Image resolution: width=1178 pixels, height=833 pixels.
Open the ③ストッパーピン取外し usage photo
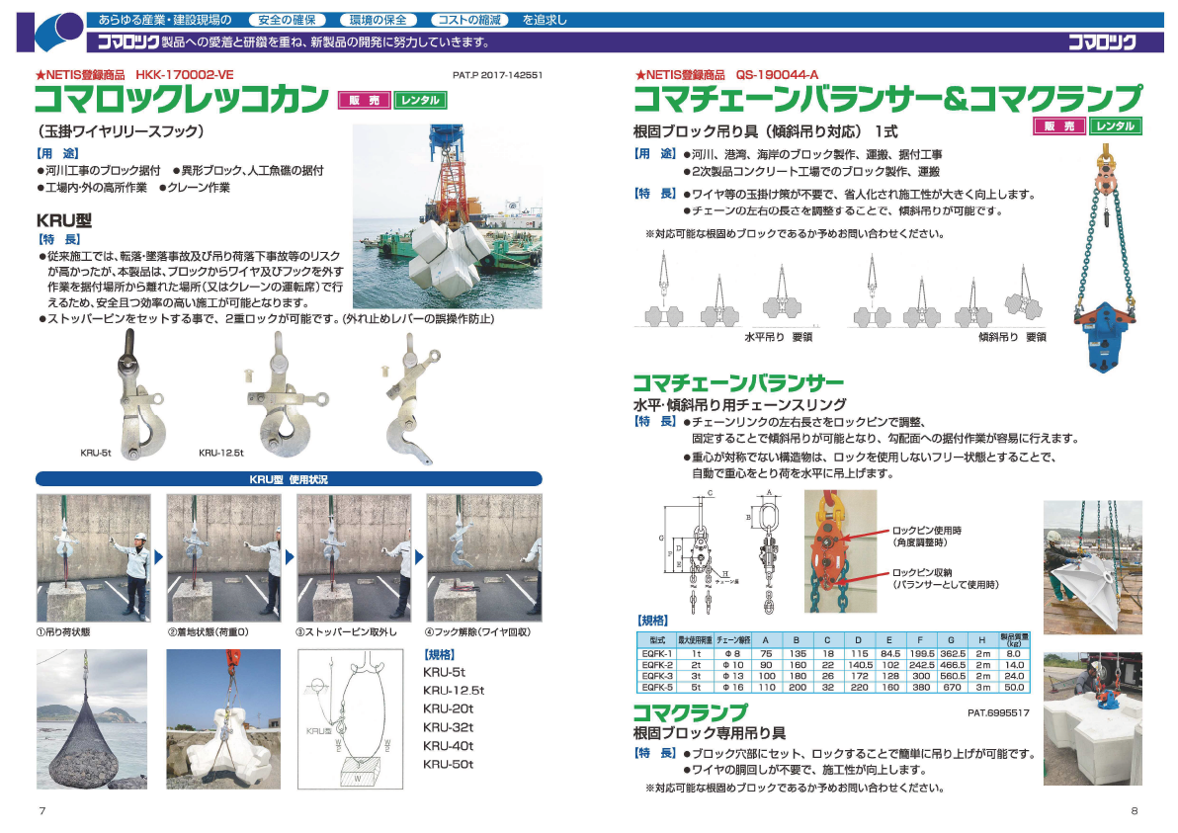click(354, 557)
